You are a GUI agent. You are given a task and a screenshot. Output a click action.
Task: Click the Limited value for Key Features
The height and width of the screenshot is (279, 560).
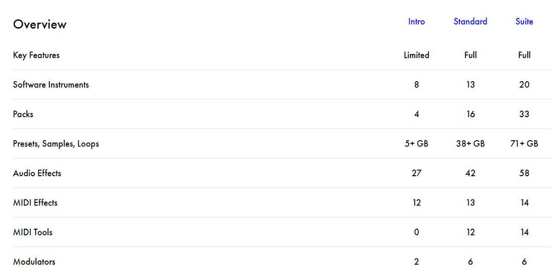416,55
